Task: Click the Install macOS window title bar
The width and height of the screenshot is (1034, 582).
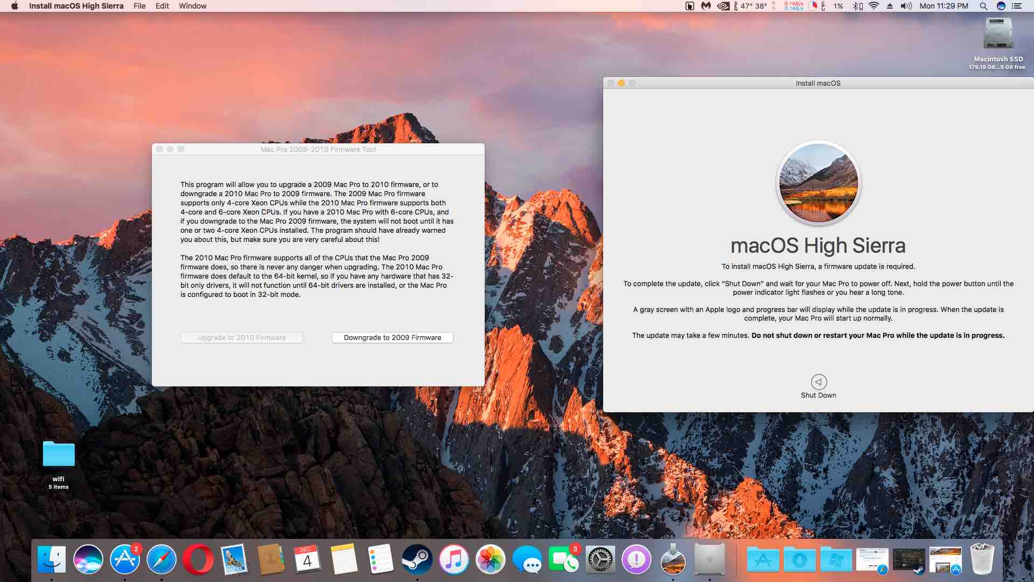Action: click(x=818, y=83)
